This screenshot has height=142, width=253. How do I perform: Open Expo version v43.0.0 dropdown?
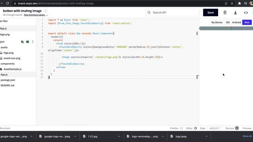coord(214,128)
